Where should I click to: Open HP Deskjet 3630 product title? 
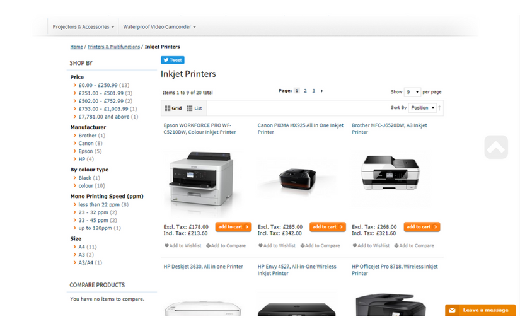[x=204, y=267]
